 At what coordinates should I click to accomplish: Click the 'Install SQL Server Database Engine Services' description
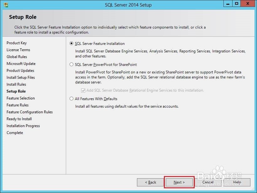[x=160, y=54]
